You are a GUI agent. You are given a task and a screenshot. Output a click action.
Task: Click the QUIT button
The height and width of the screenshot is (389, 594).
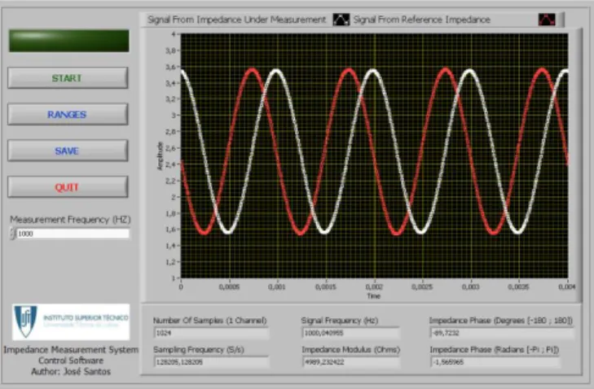(x=68, y=187)
